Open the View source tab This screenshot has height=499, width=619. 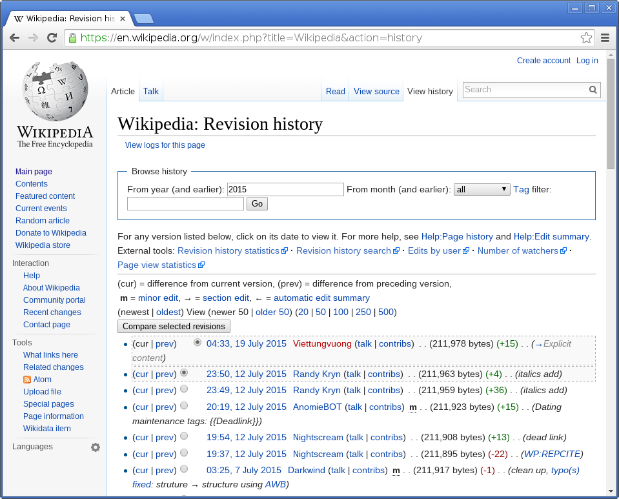376,91
